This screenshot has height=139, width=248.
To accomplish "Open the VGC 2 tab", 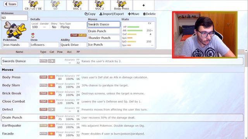I will point(100,5).
